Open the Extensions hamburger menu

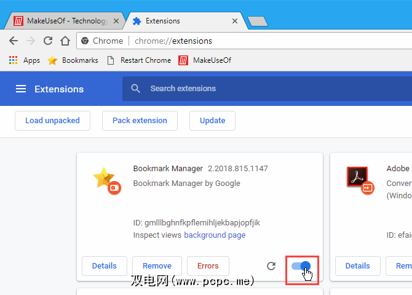tap(21, 89)
